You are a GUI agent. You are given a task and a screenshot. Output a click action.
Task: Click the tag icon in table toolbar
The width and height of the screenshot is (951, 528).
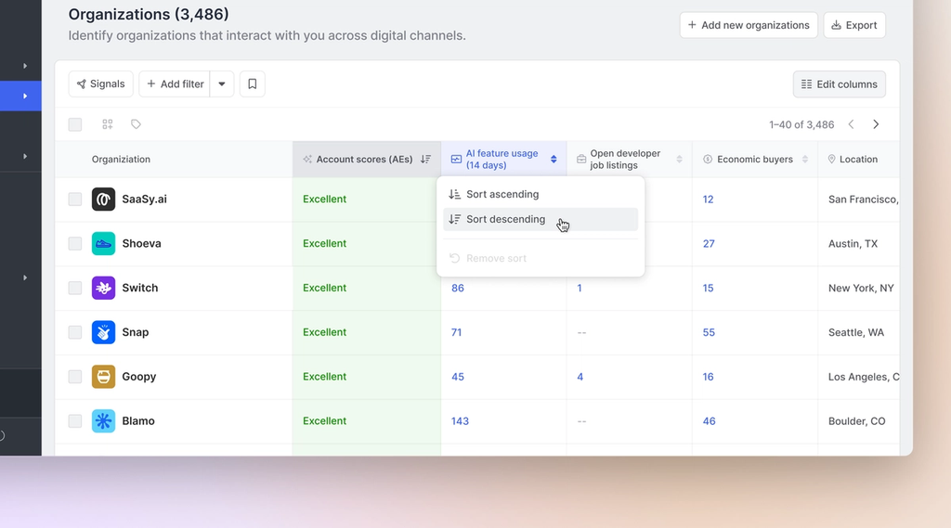coord(136,124)
